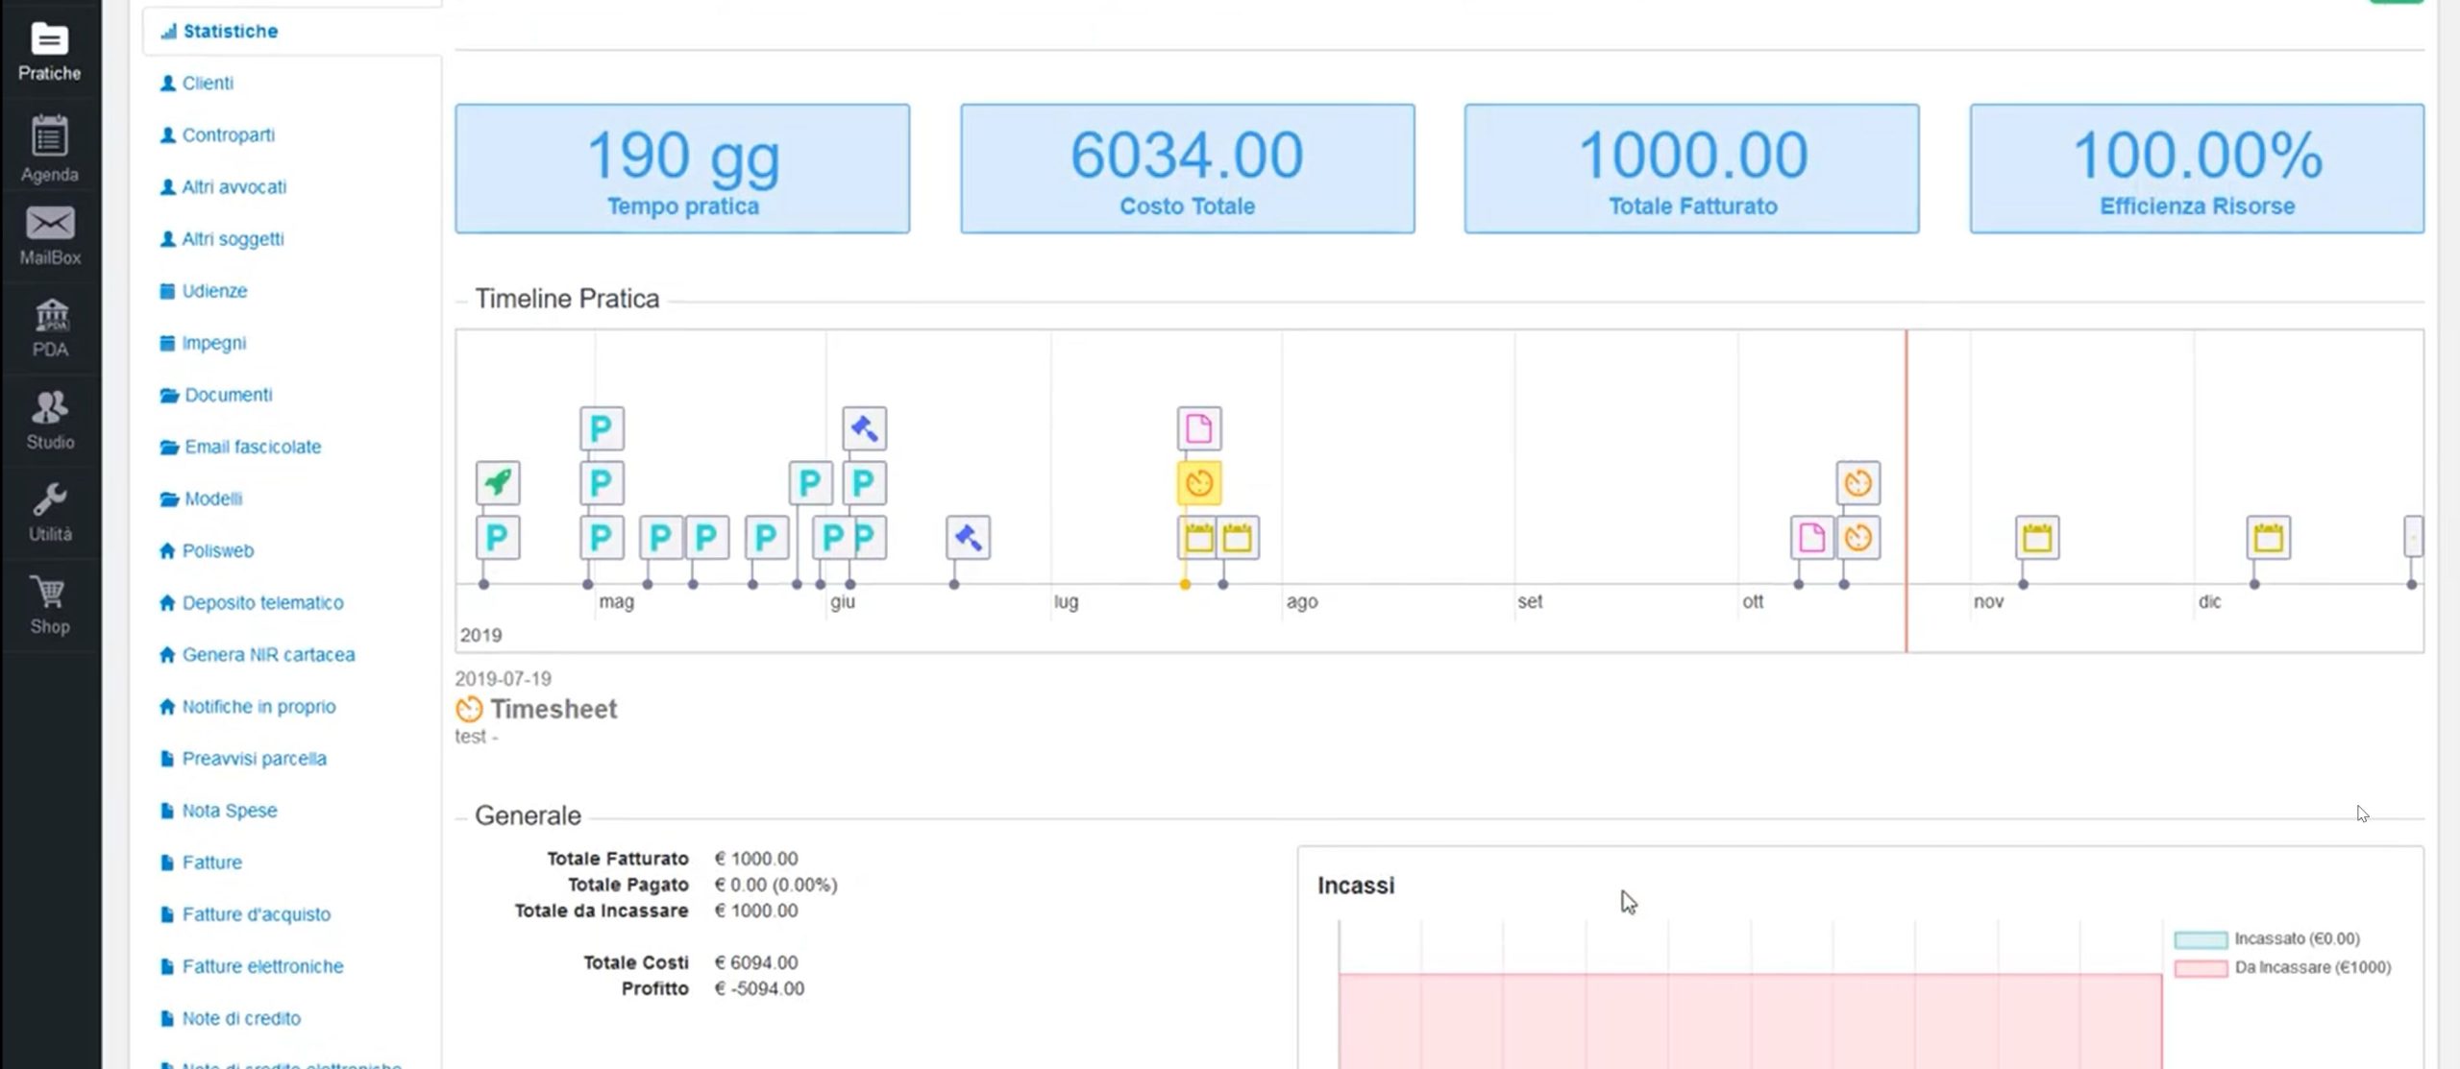Image resolution: width=2460 pixels, height=1069 pixels.
Task: Click the top gavel icon near giu
Action: pyautogui.click(x=864, y=428)
